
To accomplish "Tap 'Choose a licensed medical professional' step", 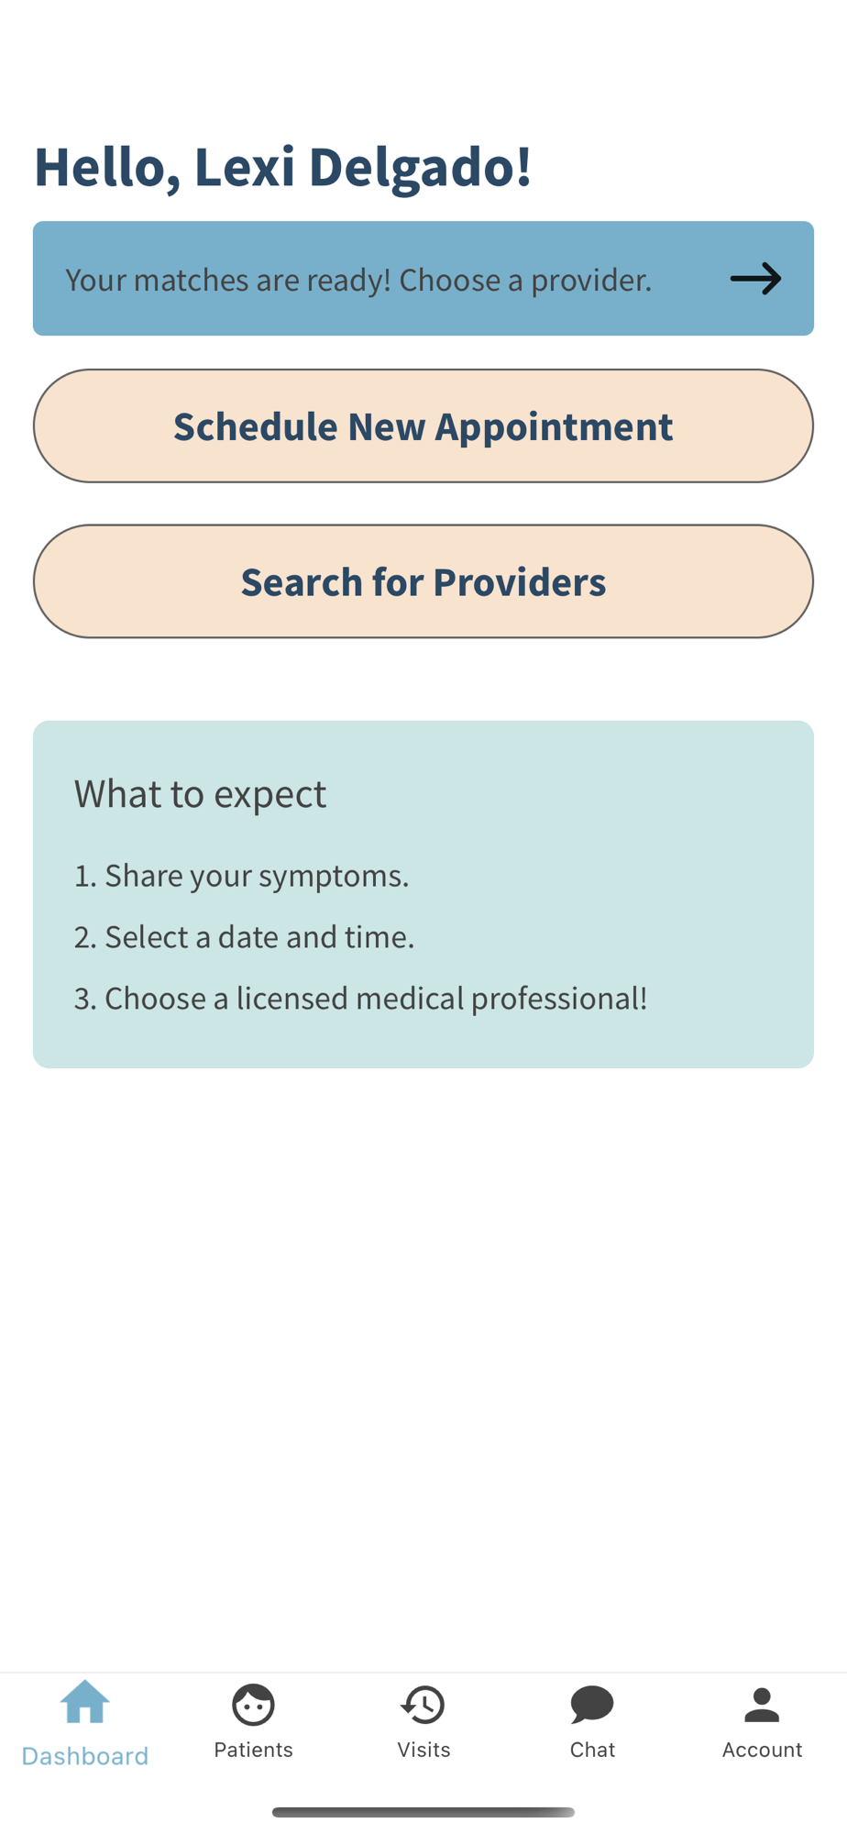I will tap(360, 999).
